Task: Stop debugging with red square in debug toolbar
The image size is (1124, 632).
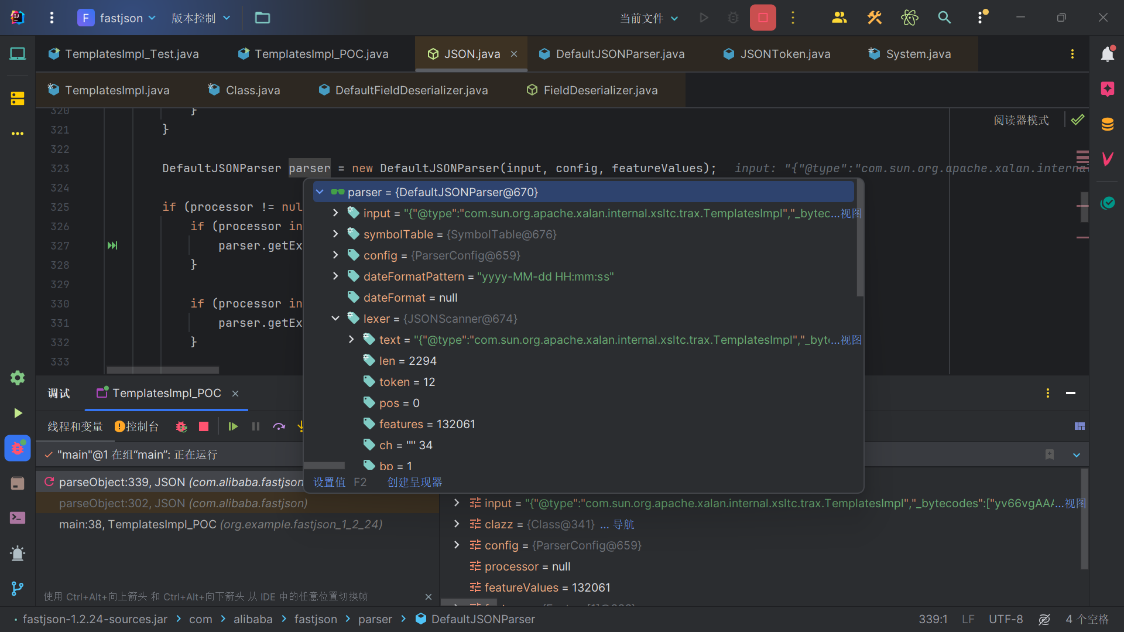Action: (x=204, y=426)
